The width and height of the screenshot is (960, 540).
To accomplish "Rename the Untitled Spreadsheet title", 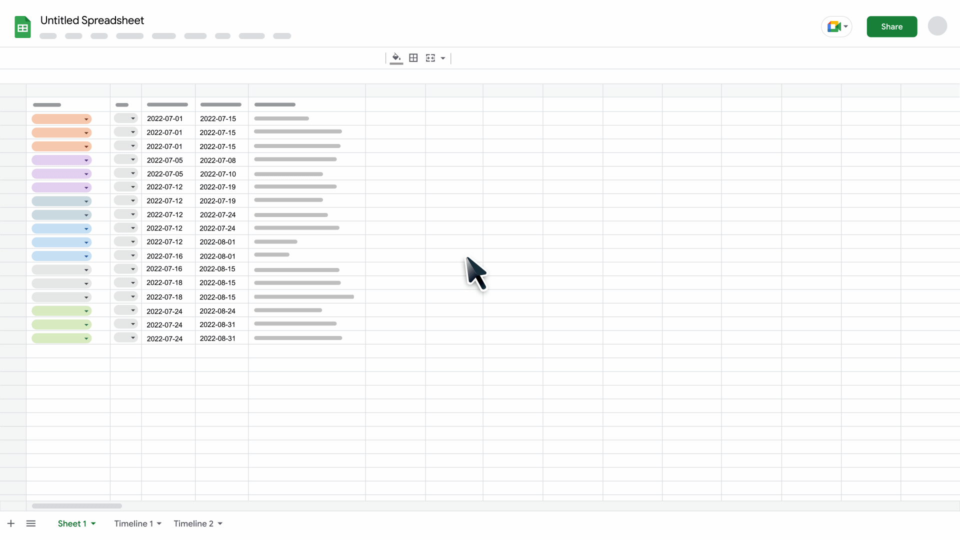I will [x=92, y=20].
